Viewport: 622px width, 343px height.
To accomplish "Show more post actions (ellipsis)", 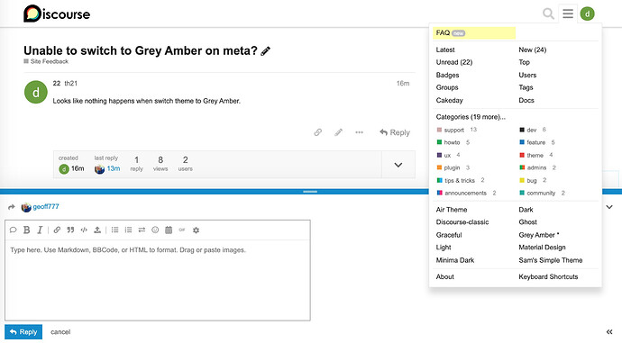I will (x=359, y=132).
